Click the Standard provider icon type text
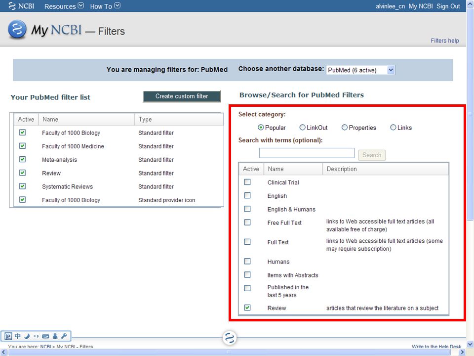The width and height of the screenshot is (474, 356). click(x=167, y=200)
